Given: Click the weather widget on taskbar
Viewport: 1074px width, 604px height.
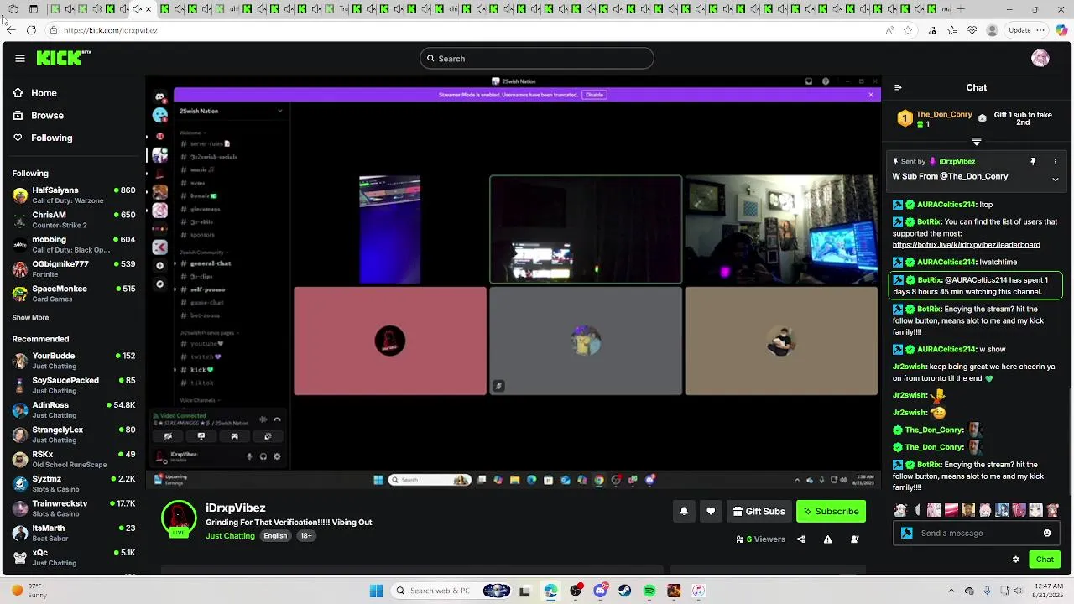Looking at the screenshot, I should coord(30,591).
